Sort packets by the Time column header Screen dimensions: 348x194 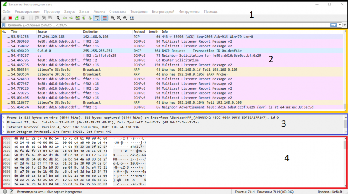[23, 32]
